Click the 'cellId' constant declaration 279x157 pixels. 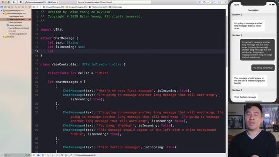(84, 73)
